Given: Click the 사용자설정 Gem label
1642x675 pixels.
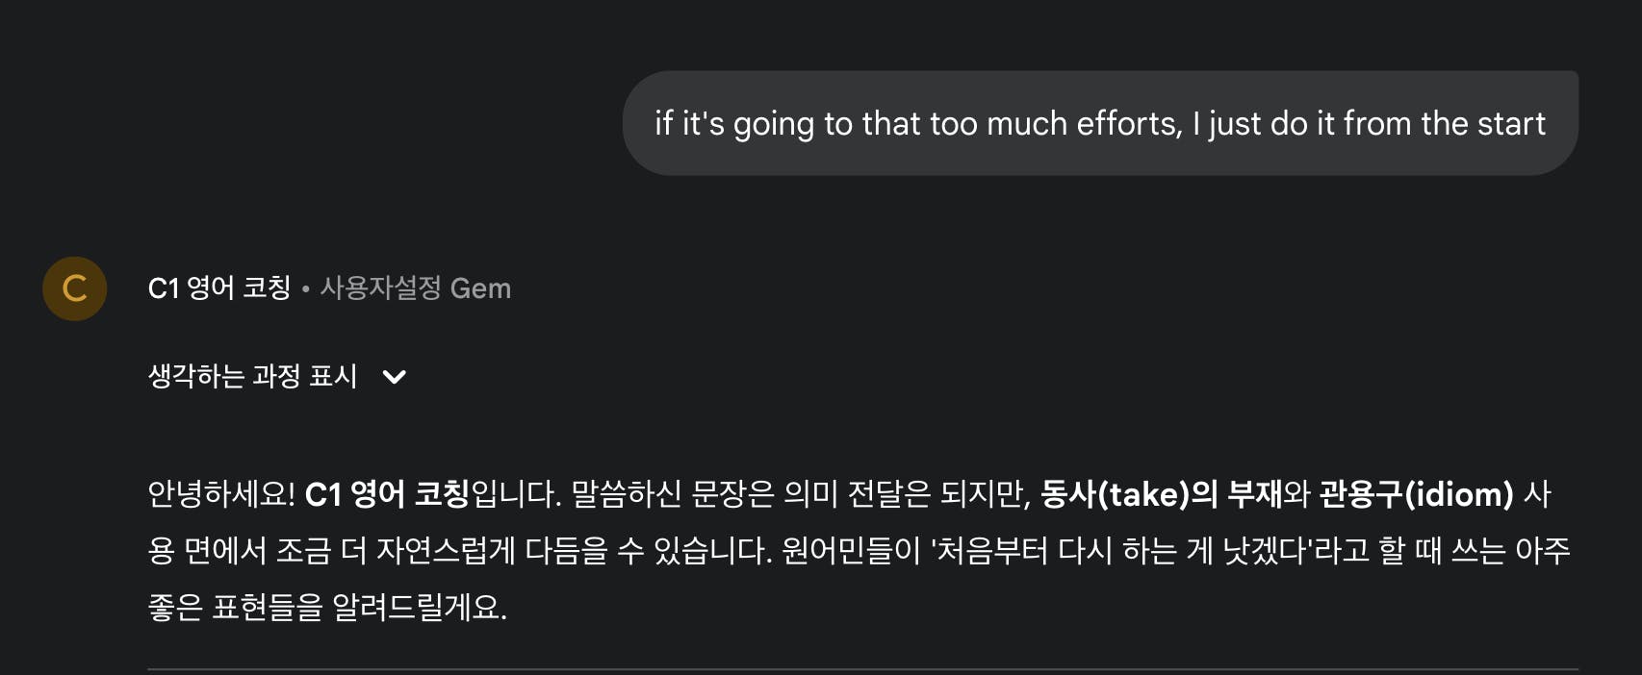Looking at the screenshot, I should 414,287.
